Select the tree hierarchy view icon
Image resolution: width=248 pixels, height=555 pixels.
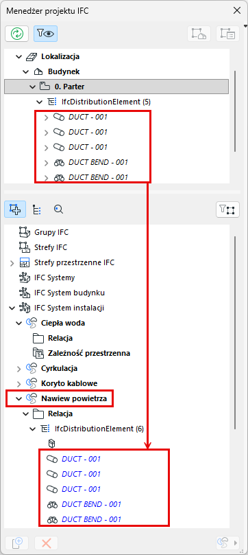tap(36, 209)
